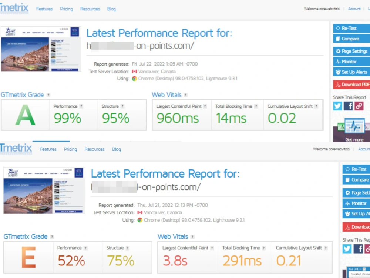Click the Jul 21, 2022 report generated date
Screen dimensions: 370x278
click(x=173, y=205)
